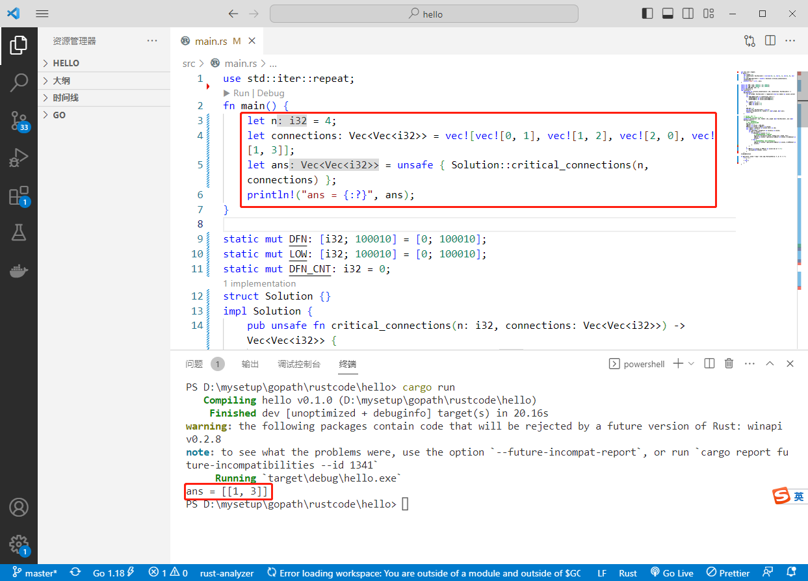Open the feedback icon in status bar
Screen dimensions: 808x581
click(x=768, y=573)
